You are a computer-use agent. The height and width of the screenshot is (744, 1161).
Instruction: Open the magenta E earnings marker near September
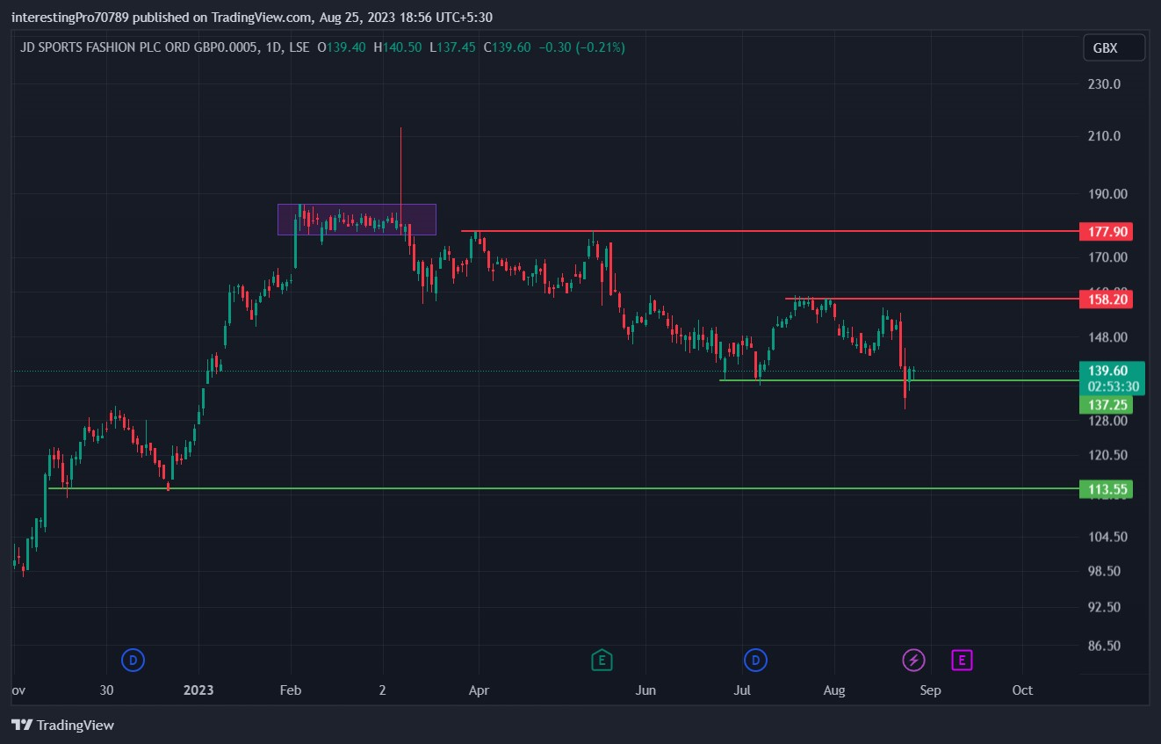(963, 660)
